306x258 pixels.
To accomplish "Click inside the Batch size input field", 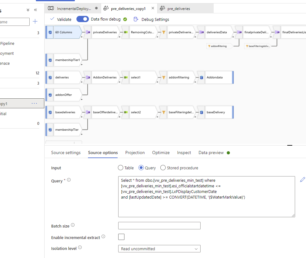I will click(x=159, y=225).
